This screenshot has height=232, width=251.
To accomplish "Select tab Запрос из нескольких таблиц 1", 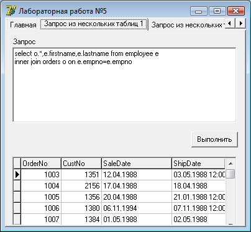I will [x=93, y=24].
